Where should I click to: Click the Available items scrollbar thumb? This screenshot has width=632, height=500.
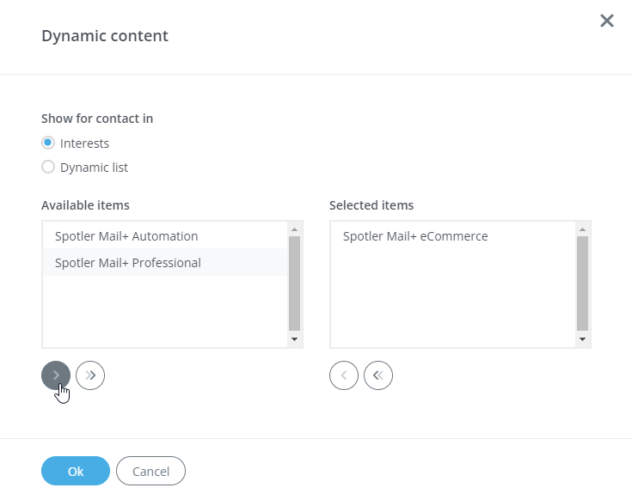pyautogui.click(x=294, y=284)
